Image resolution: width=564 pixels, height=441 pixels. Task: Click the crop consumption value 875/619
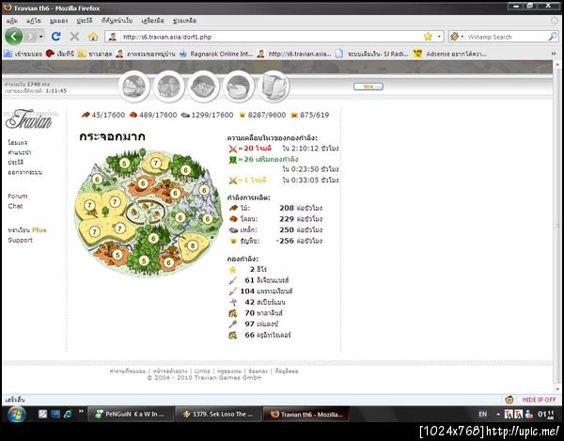coord(314,115)
